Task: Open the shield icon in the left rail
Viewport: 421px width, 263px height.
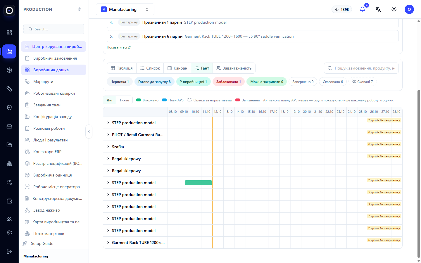Action: (9, 108)
